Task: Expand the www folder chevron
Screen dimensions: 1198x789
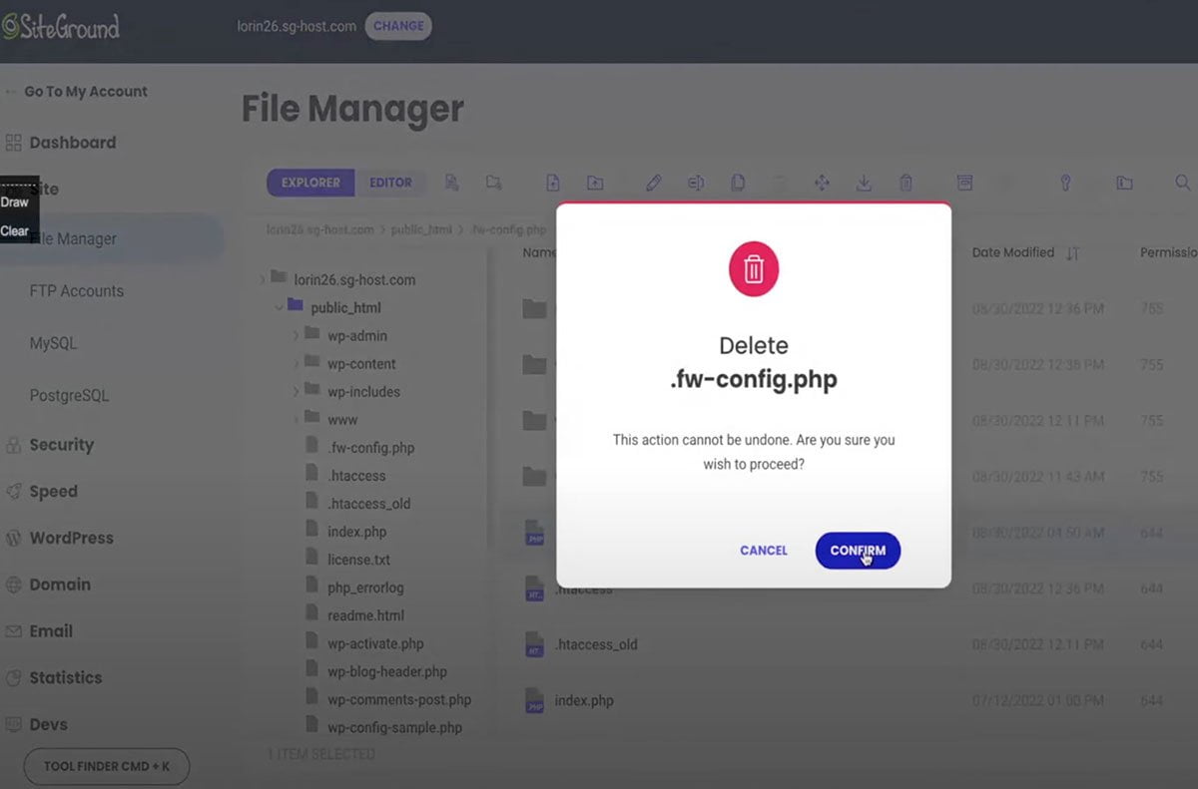Action: coord(296,420)
